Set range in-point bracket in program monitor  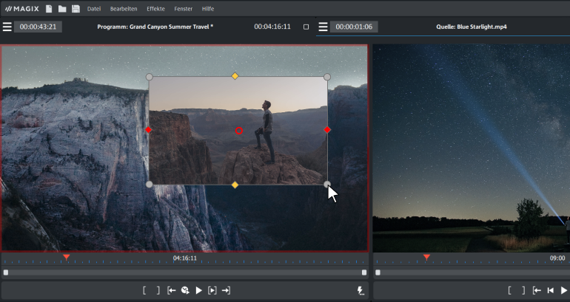[144, 290]
